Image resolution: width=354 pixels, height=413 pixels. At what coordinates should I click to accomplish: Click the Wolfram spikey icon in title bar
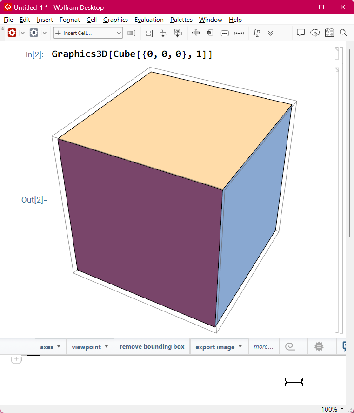7,7
